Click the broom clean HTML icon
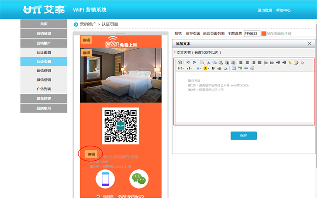 click(290, 62)
